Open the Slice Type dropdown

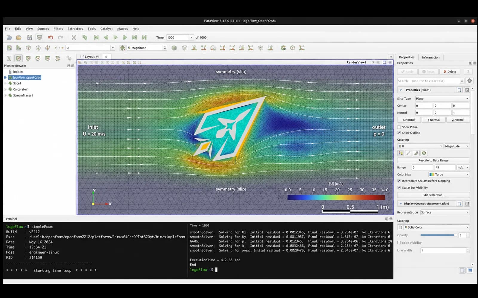442,99
